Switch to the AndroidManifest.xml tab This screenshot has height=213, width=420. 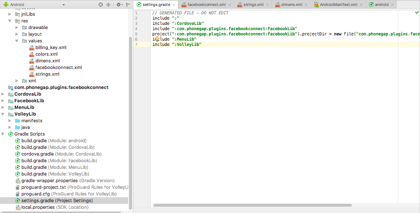[x=339, y=5]
